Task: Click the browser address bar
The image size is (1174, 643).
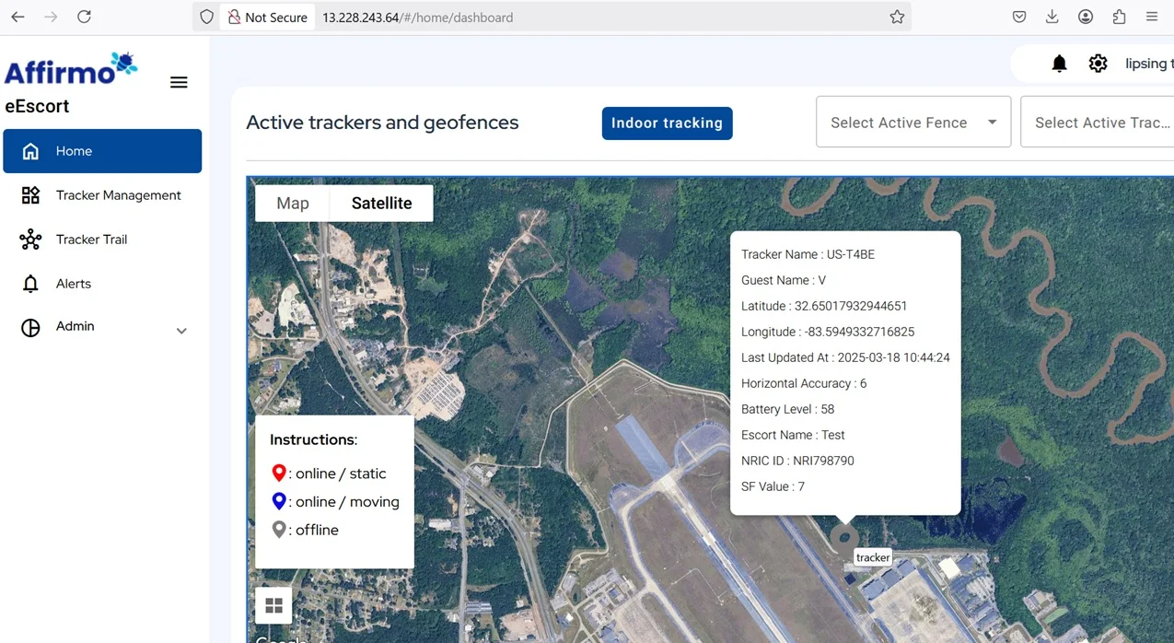Action: 552,17
